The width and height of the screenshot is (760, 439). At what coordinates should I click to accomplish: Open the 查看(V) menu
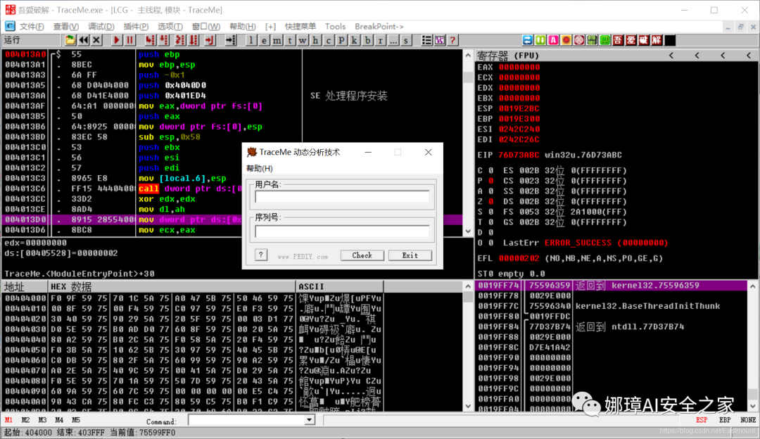point(66,27)
